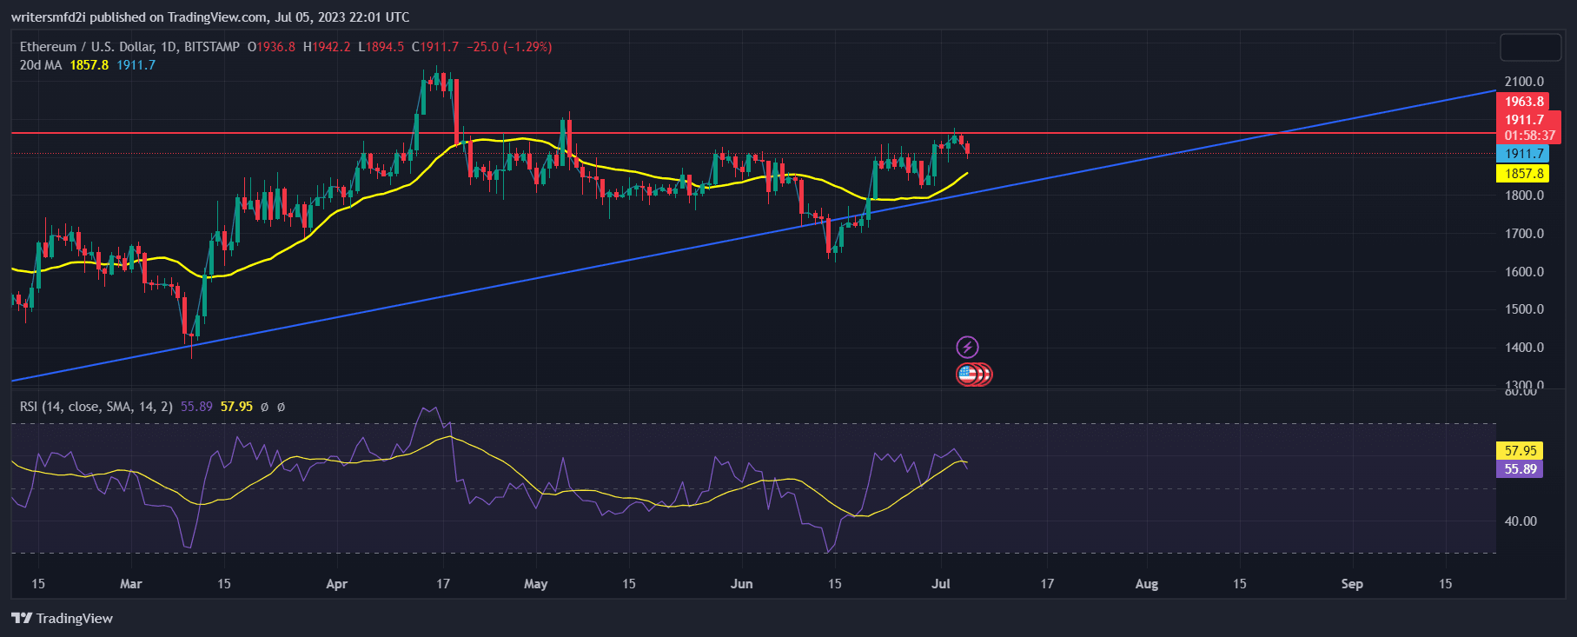Click the purple 55.89 RSI value tag
The image size is (1577, 637).
[x=1521, y=469]
